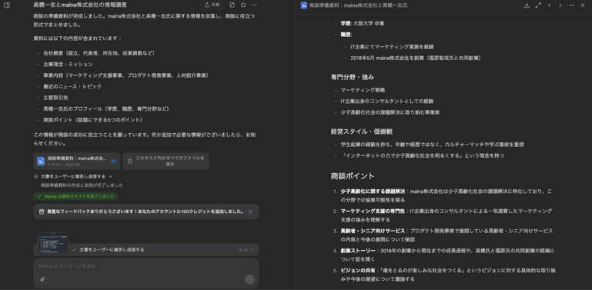This screenshot has height=290, width=592.
Task: Click the green check in the progress bar
Action: click(x=74, y=250)
